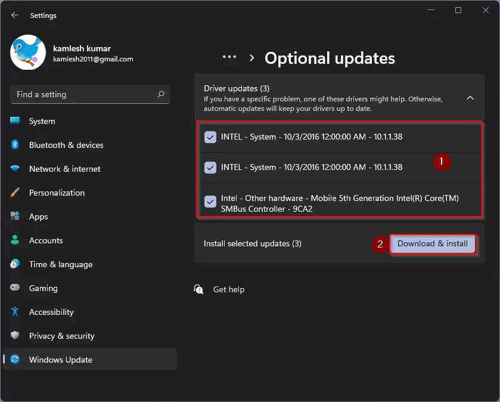Screen dimensions: 500x402
Task: Click the Optional updates page title
Action: point(330,58)
